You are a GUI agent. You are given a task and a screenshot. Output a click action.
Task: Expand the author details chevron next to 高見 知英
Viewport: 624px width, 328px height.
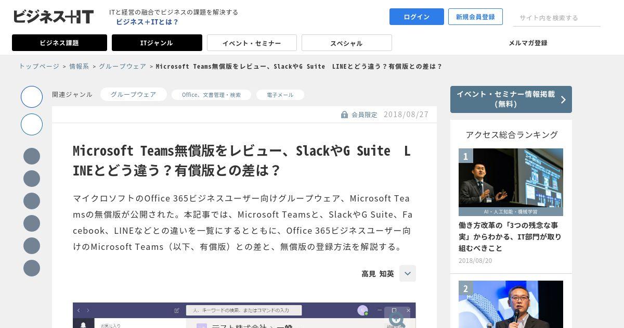pyautogui.click(x=408, y=273)
